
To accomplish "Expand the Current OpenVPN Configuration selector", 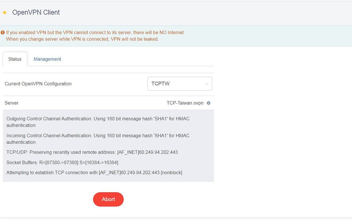I will point(179,83).
